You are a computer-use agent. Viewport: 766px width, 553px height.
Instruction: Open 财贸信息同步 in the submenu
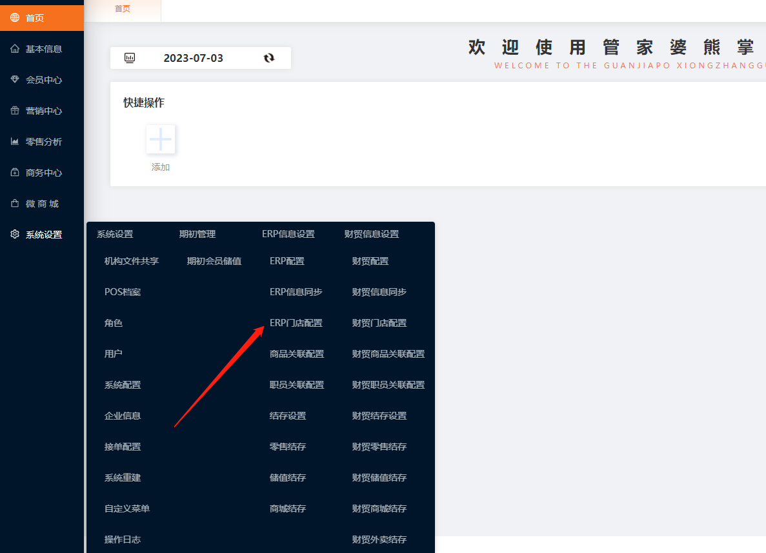pos(379,292)
